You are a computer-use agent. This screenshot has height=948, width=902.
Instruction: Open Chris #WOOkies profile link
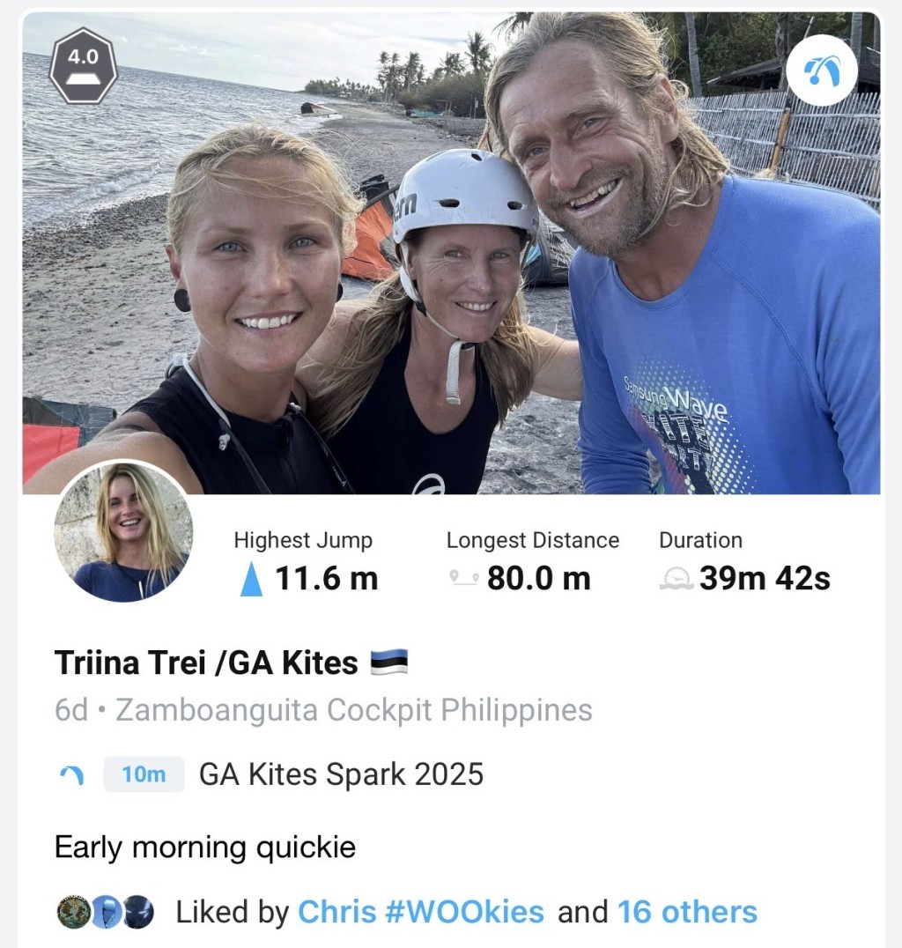coord(421,912)
